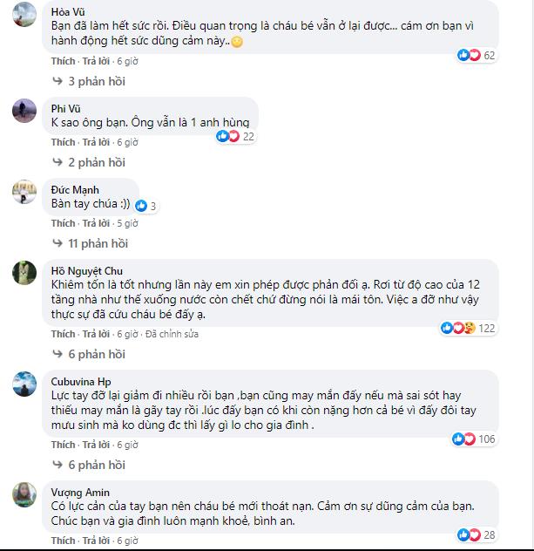Open Đã chỉnh sửa edit history link
Image resolution: width=534 pixels, height=551 pixels.
click(173, 334)
